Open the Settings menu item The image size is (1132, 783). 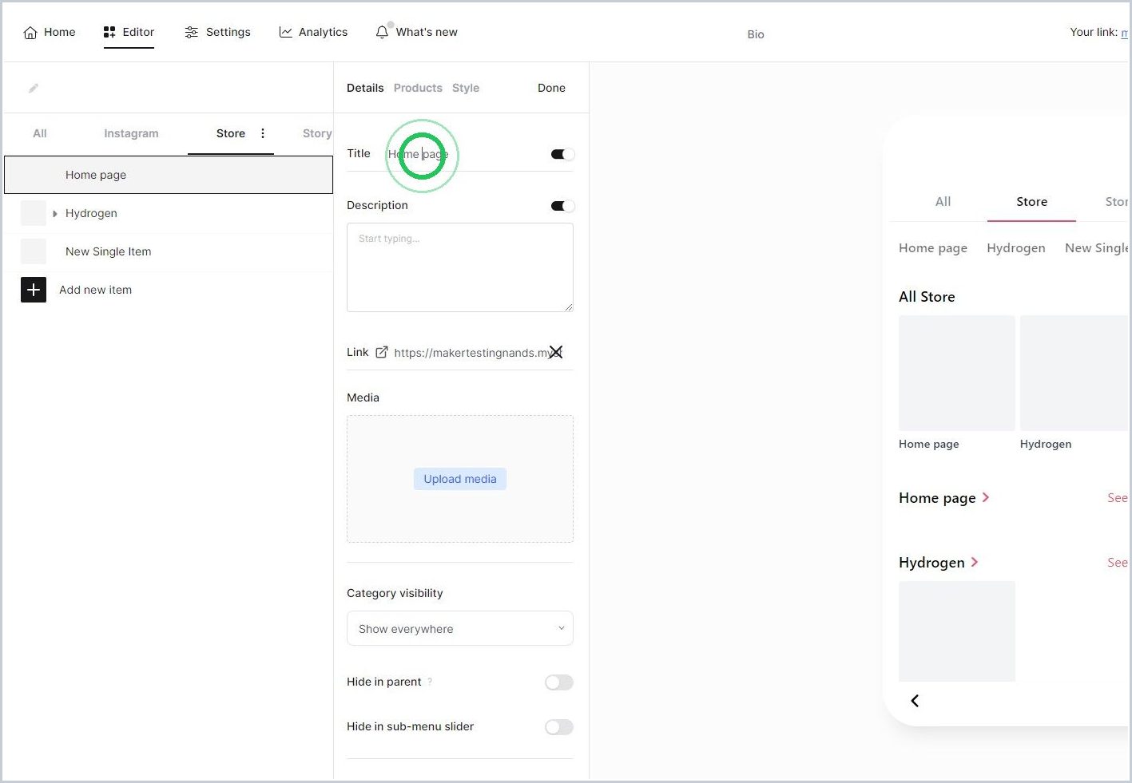click(217, 32)
